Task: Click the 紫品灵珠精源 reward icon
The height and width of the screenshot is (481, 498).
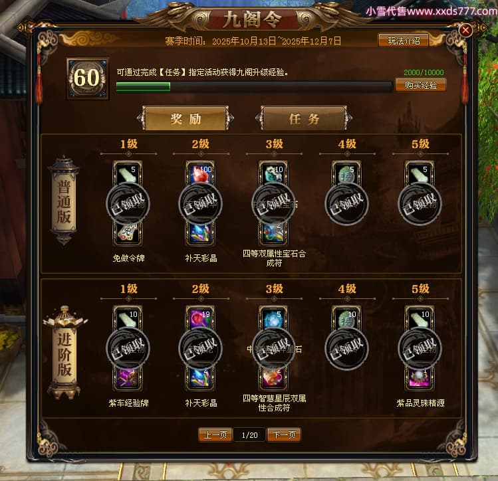Action: (x=420, y=378)
